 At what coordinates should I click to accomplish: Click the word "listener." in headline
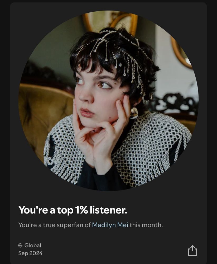coord(108,210)
